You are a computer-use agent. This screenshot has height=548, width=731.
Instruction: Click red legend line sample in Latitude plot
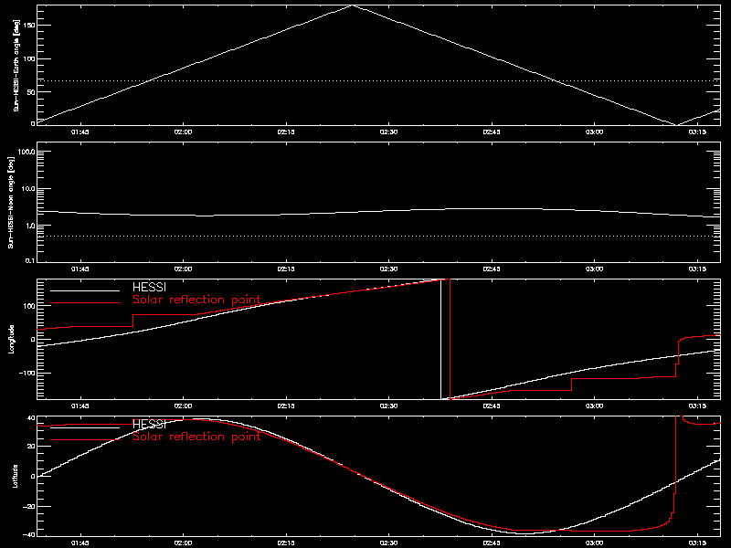(85, 440)
